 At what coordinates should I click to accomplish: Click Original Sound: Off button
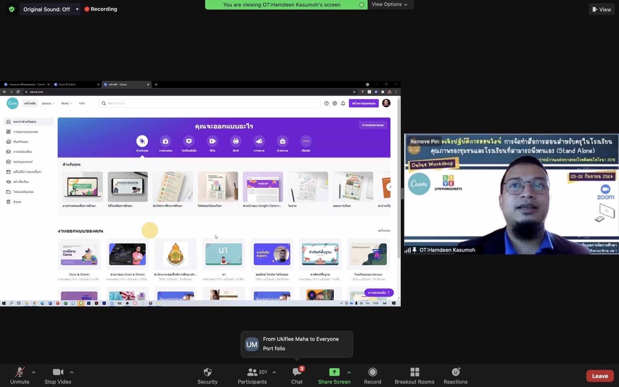46,9
